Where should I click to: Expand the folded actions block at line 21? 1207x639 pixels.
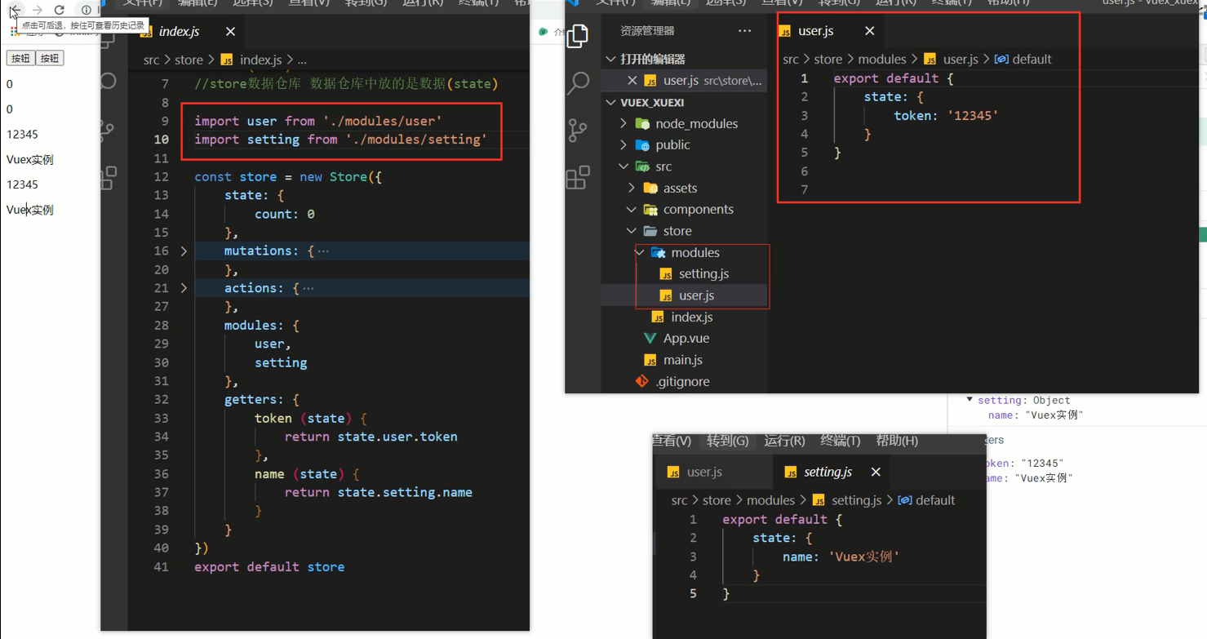point(184,288)
